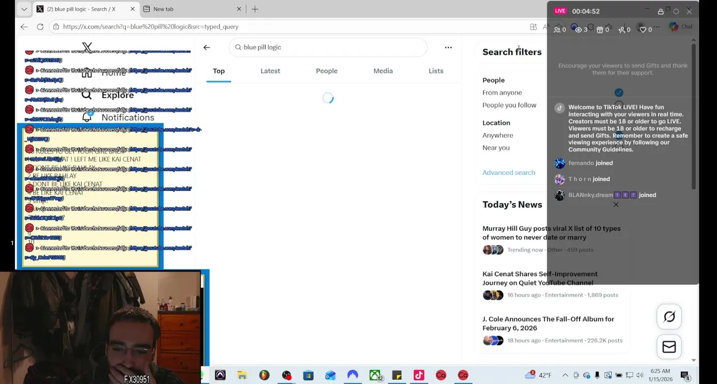Open Notifications in X sidebar

118,117
